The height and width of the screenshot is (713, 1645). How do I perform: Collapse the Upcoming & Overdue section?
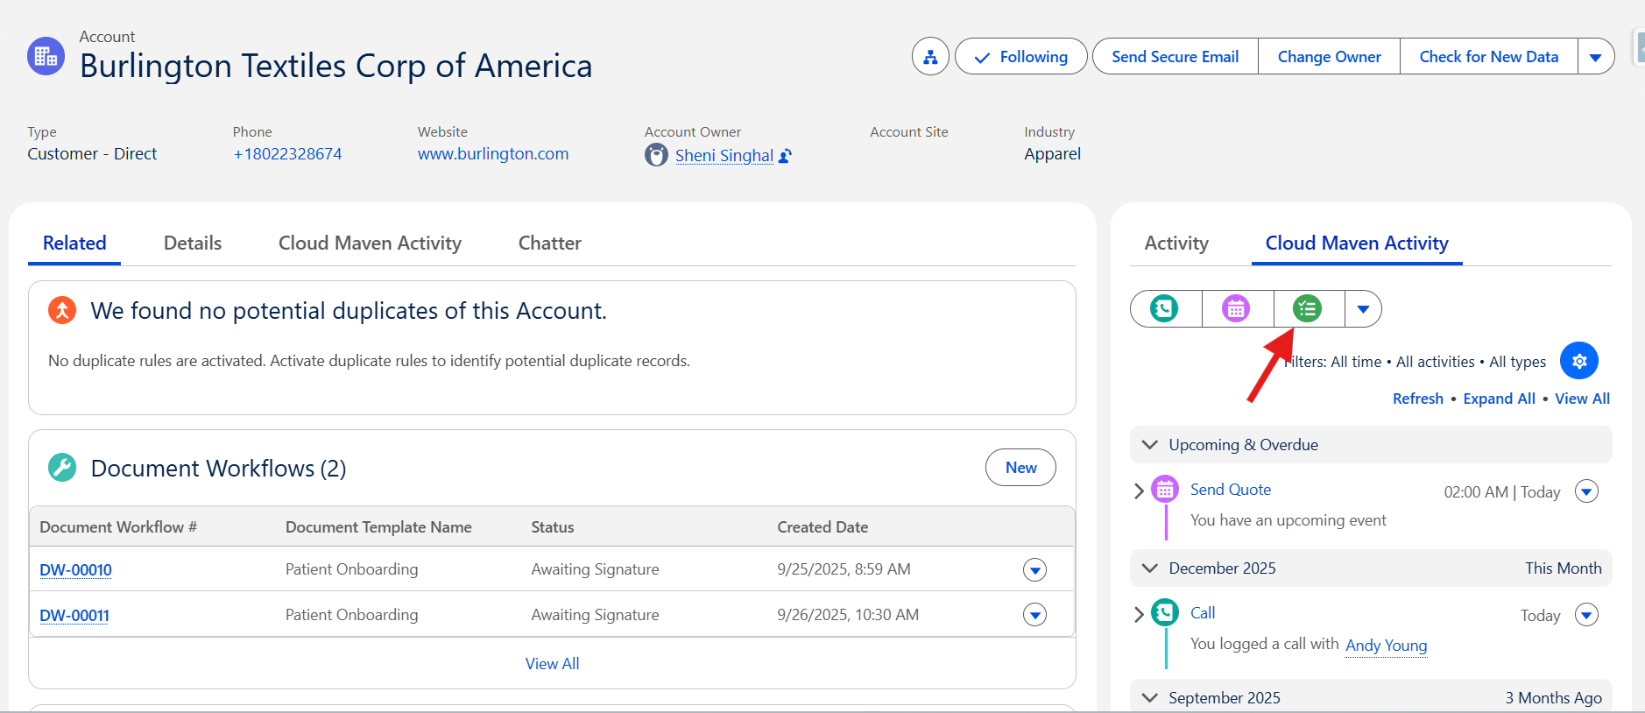click(x=1150, y=445)
